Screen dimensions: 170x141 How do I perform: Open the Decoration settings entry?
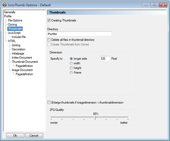[18, 49]
